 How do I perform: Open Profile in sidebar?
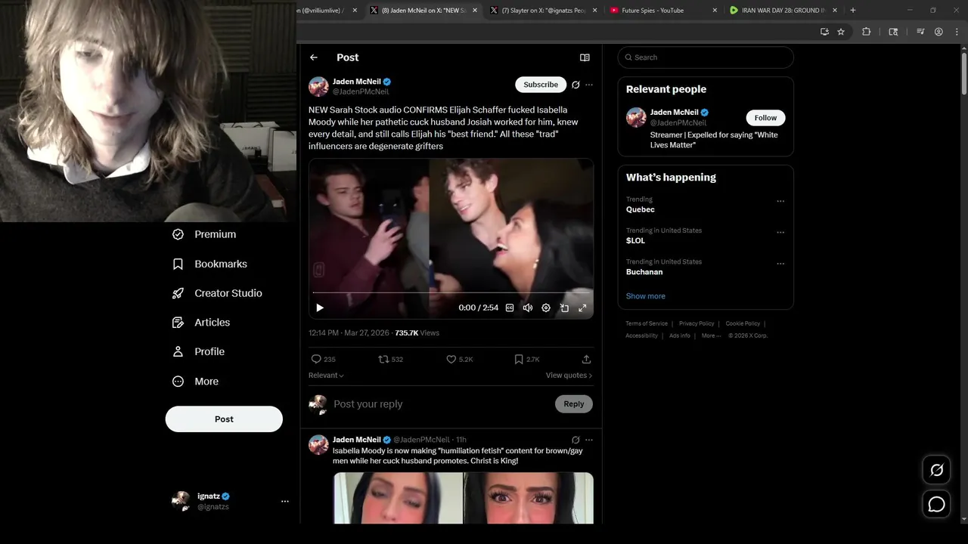click(x=198, y=351)
